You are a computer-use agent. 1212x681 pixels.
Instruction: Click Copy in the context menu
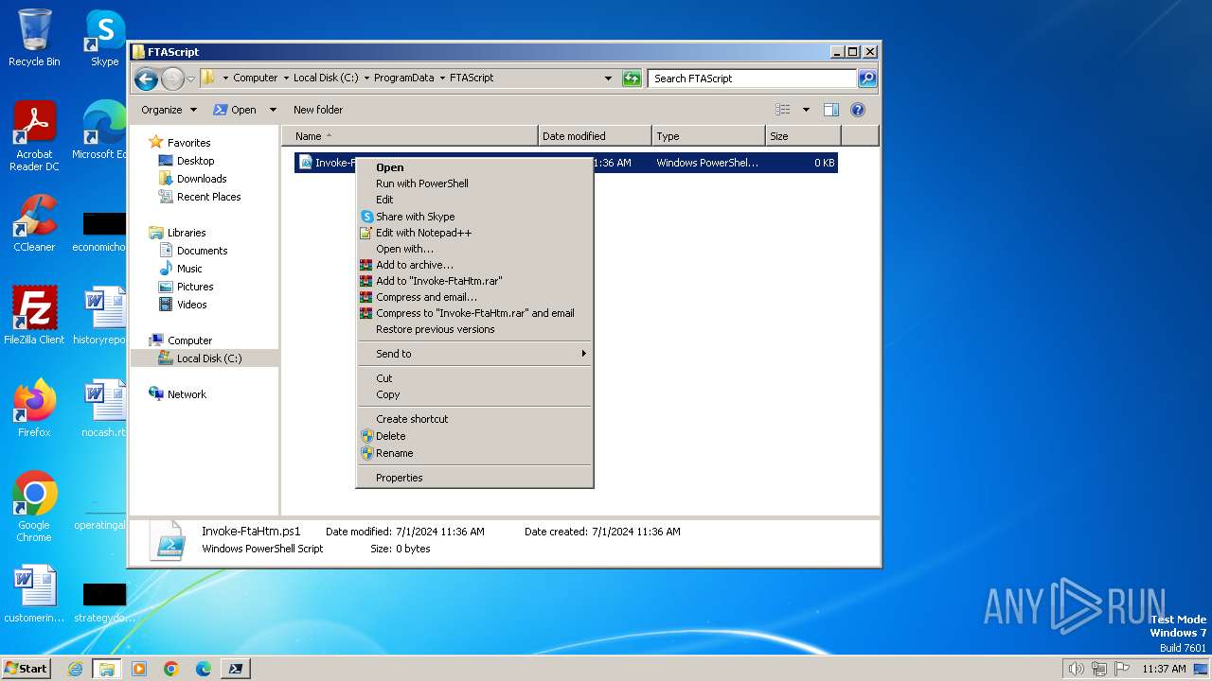click(474, 394)
